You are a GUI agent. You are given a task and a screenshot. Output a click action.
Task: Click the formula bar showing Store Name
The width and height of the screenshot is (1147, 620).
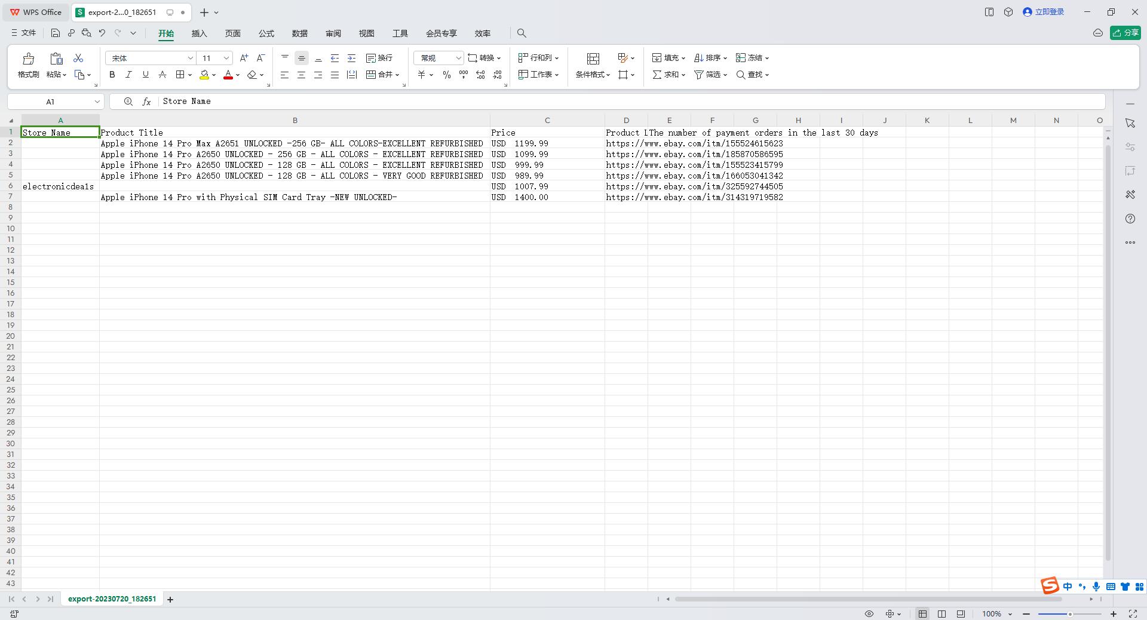point(632,102)
